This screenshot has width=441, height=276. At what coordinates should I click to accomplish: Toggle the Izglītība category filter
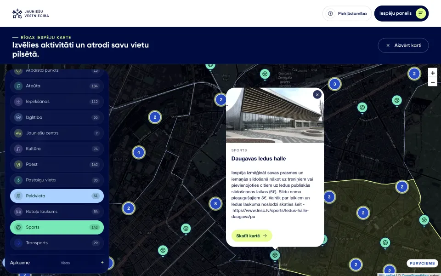point(57,117)
